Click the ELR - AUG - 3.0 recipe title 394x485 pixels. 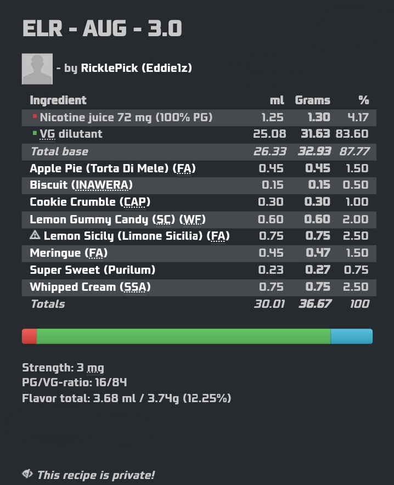coord(102,29)
